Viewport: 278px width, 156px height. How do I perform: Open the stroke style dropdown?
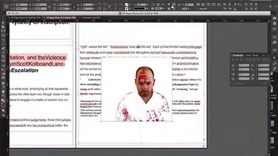[x=147, y=9]
